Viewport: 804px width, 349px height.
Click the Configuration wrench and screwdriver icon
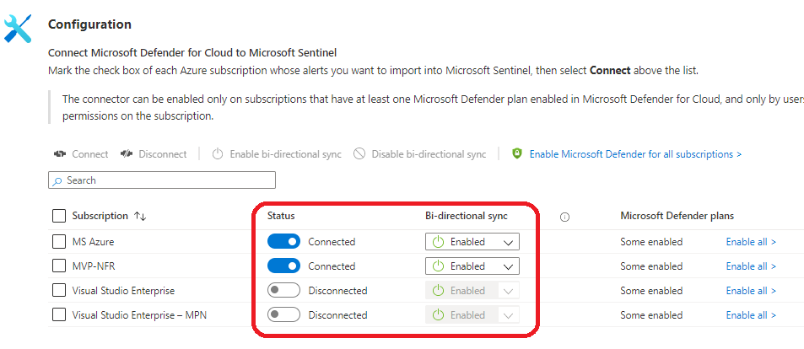[x=18, y=27]
